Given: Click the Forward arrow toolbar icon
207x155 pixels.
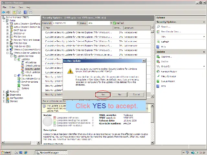Looking at the screenshot, I should pyautogui.click(x=8, y=12).
